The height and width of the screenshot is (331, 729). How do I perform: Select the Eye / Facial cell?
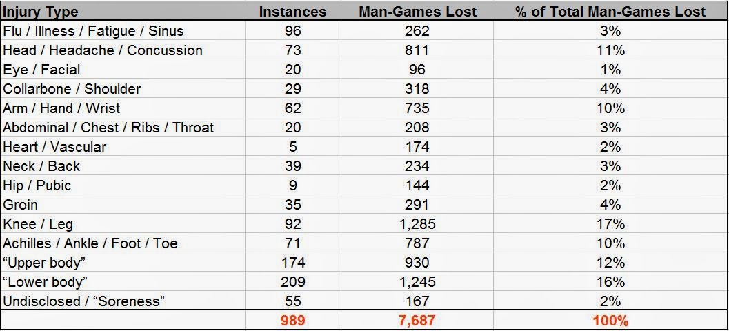41,70
